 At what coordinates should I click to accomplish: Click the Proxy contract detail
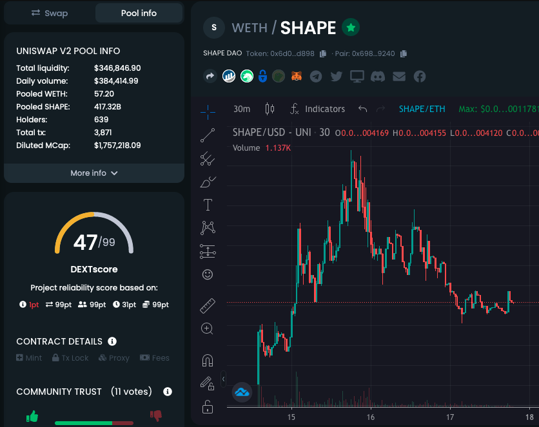click(x=113, y=357)
